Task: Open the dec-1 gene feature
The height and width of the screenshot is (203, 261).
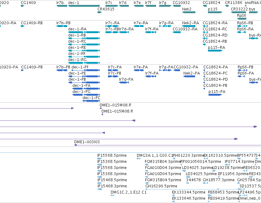Action: [84, 6]
